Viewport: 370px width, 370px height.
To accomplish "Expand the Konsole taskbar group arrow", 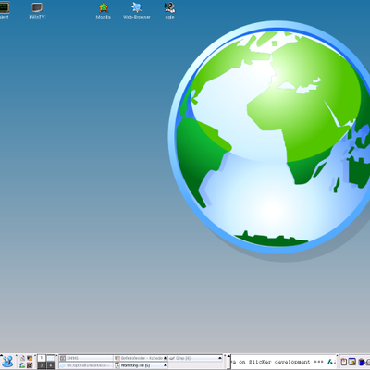I will [x=166, y=358].
